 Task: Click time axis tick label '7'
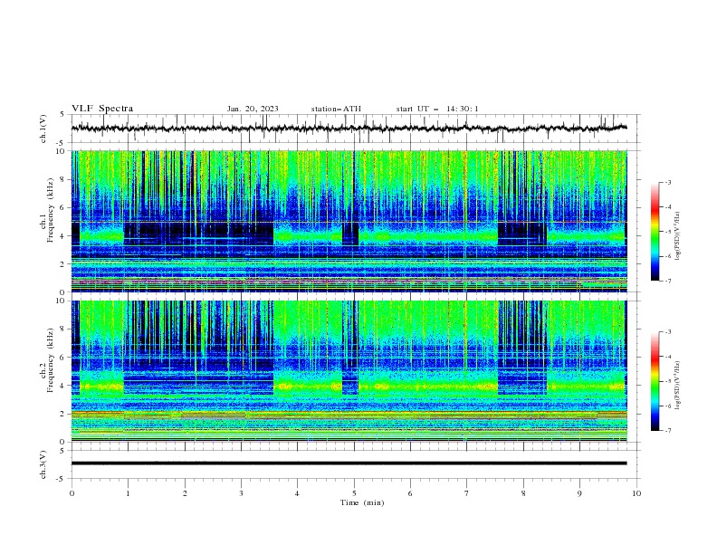click(x=467, y=493)
